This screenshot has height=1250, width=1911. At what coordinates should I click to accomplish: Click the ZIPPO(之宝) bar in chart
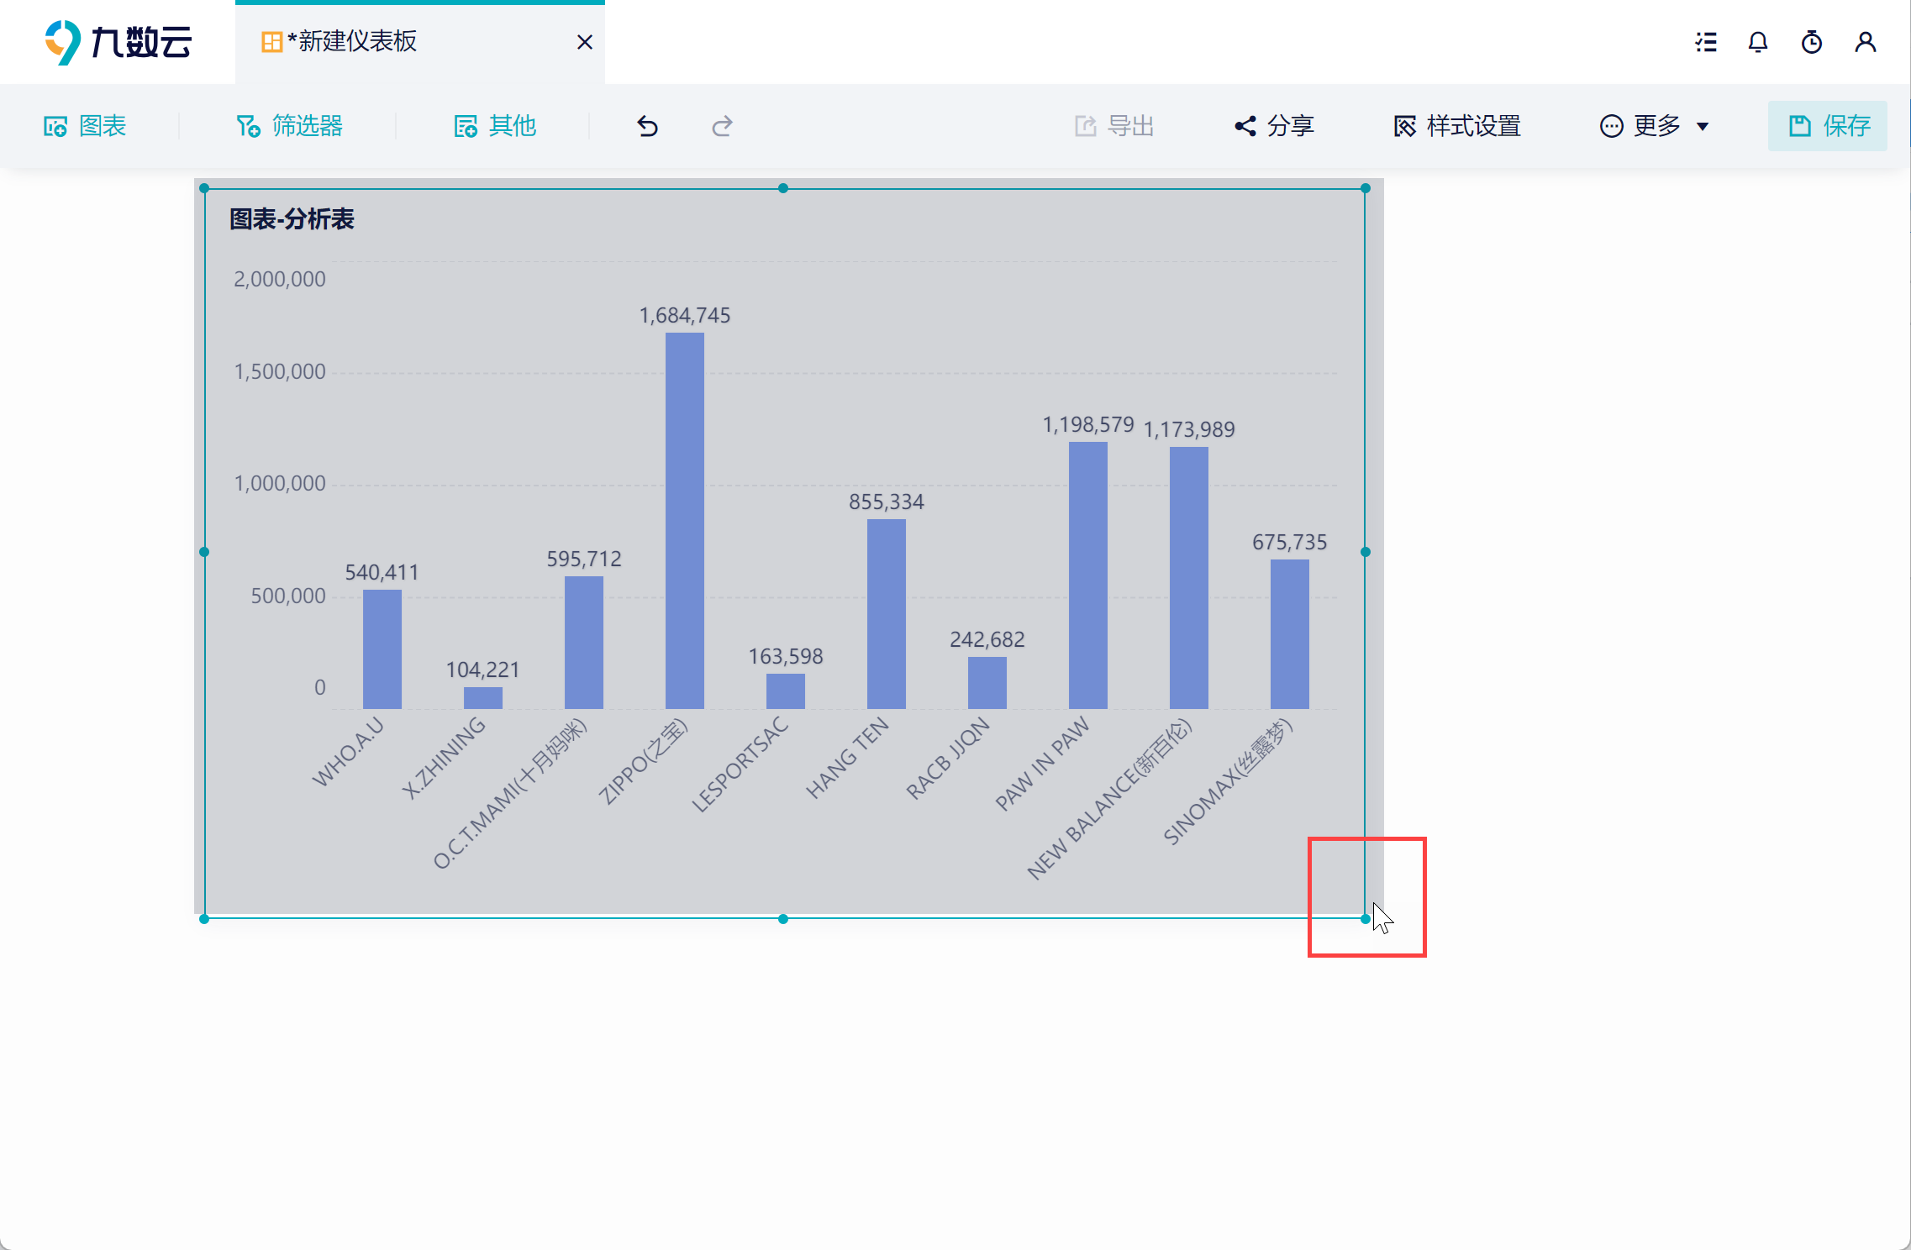685,521
